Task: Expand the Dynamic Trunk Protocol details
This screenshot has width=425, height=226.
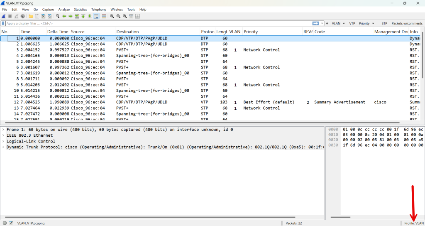Action: (3, 147)
